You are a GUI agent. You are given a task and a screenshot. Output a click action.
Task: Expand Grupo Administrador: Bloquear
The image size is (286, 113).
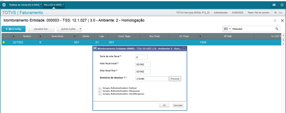(100, 91)
